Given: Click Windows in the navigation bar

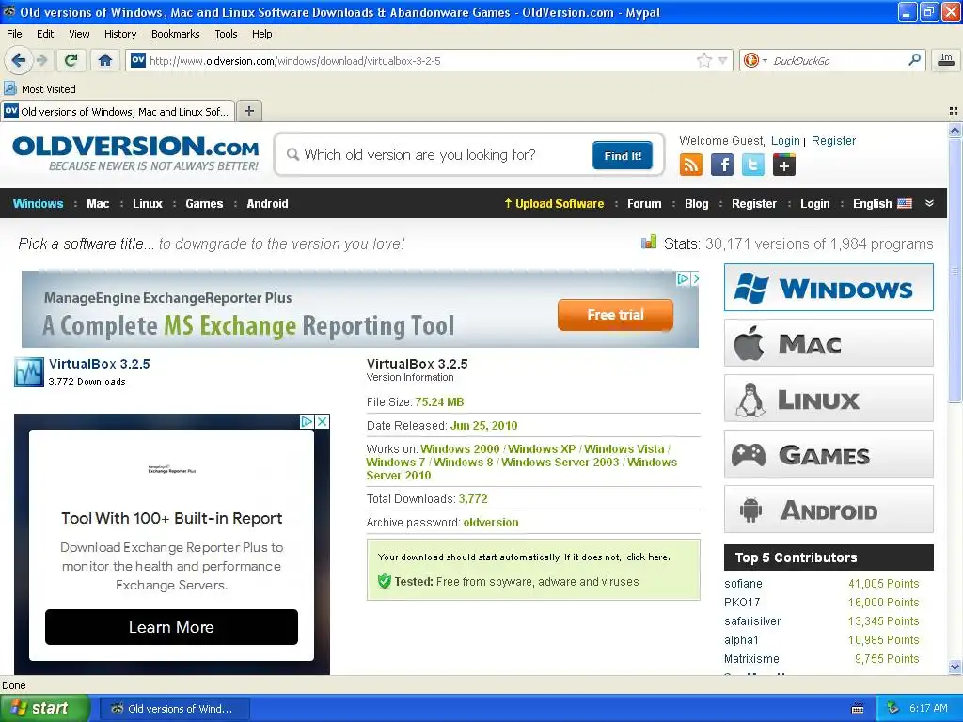Looking at the screenshot, I should coord(38,204).
